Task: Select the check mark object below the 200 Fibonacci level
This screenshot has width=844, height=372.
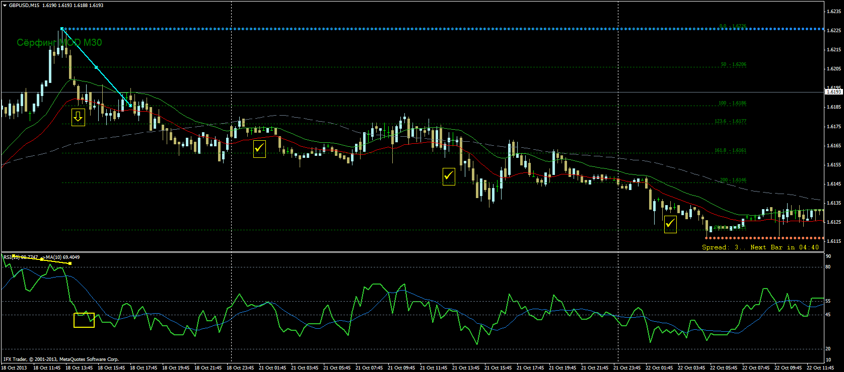Action: (x=449, y=176)
